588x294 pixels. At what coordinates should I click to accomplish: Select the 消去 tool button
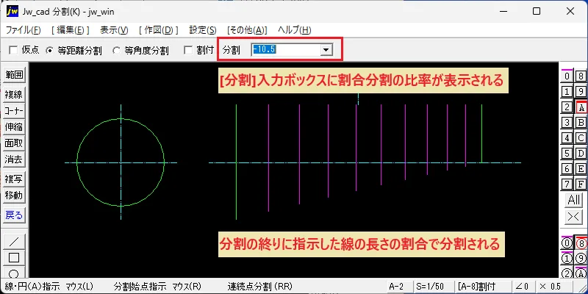[x=14, y=159]
